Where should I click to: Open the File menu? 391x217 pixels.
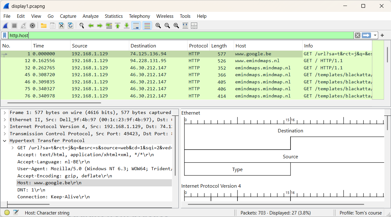click(7, 16)
